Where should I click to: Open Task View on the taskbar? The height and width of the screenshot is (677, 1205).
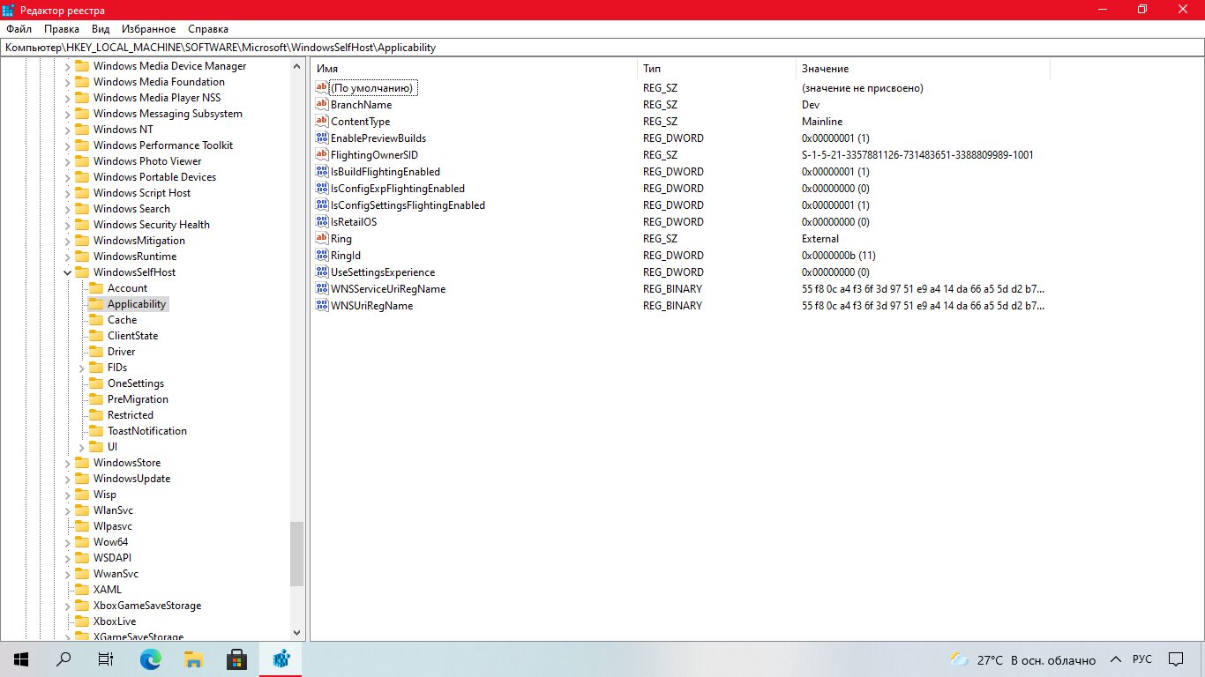106,659
